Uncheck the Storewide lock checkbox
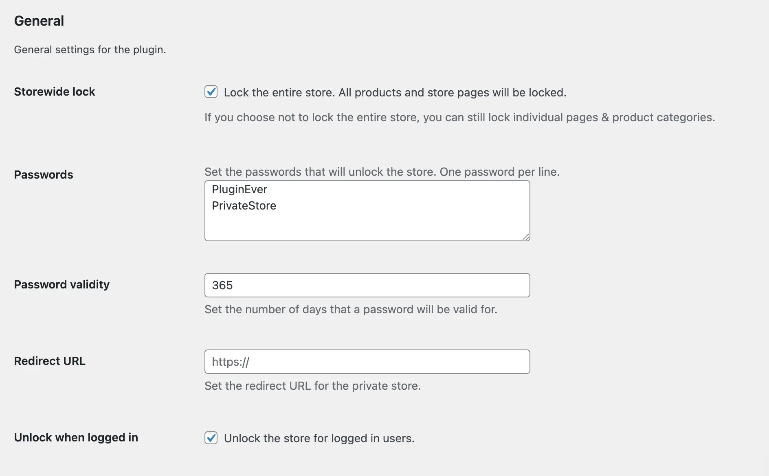Image resolution: width=769 pixels, height=476 pixels. pyautogui.click(x=211, y=92)
